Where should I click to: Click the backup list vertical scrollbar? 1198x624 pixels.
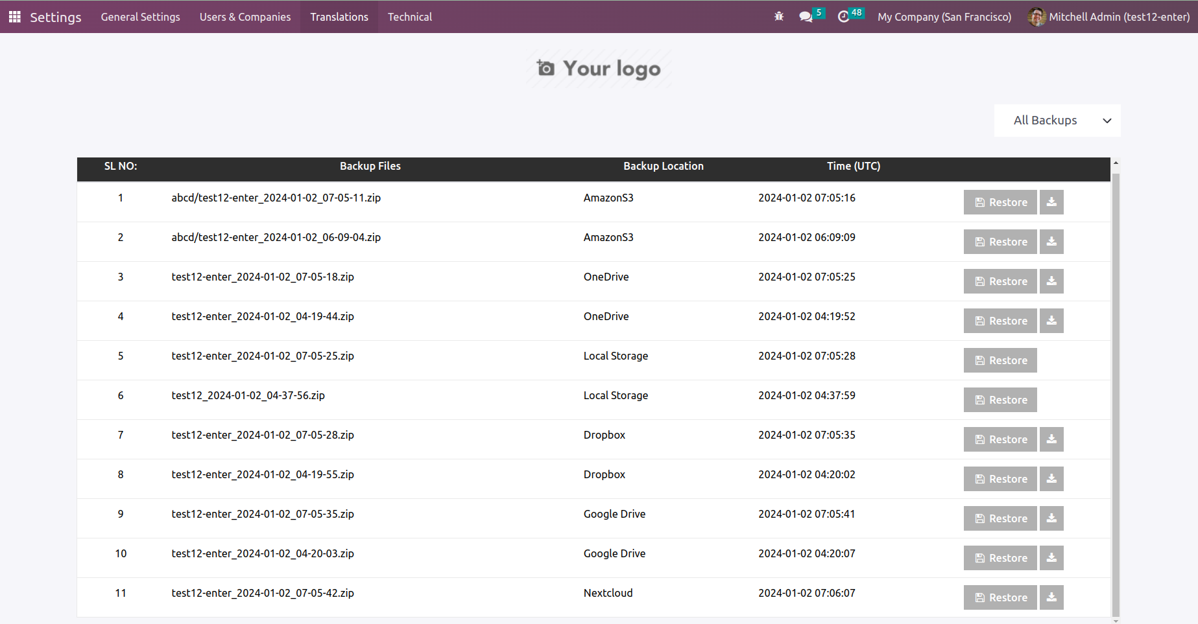pos(1116,389)
